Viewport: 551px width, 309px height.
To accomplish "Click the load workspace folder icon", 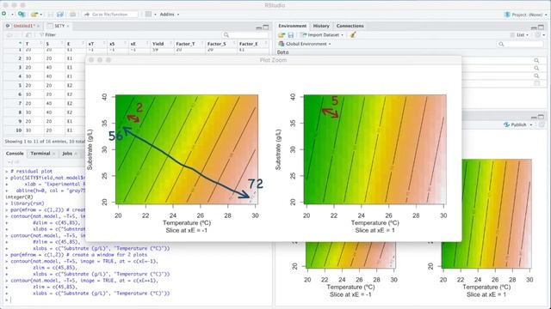I will (x=282, y=34).
